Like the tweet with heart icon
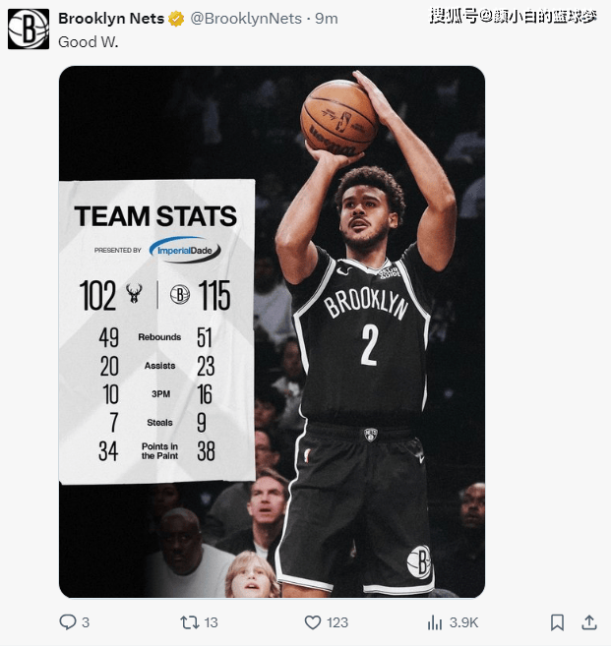This screenshot has width=611, height=647. pyautogui.click(x=313, y=622)
